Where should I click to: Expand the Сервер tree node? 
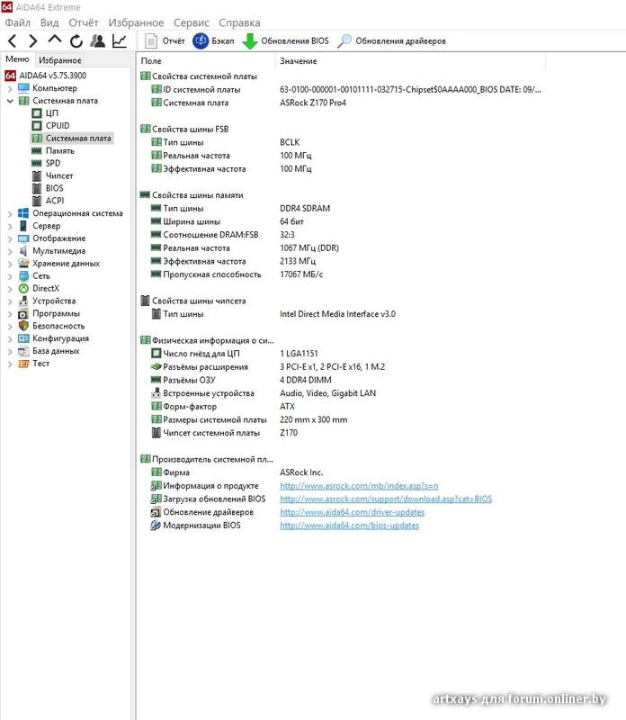click(x=10, y=226)
